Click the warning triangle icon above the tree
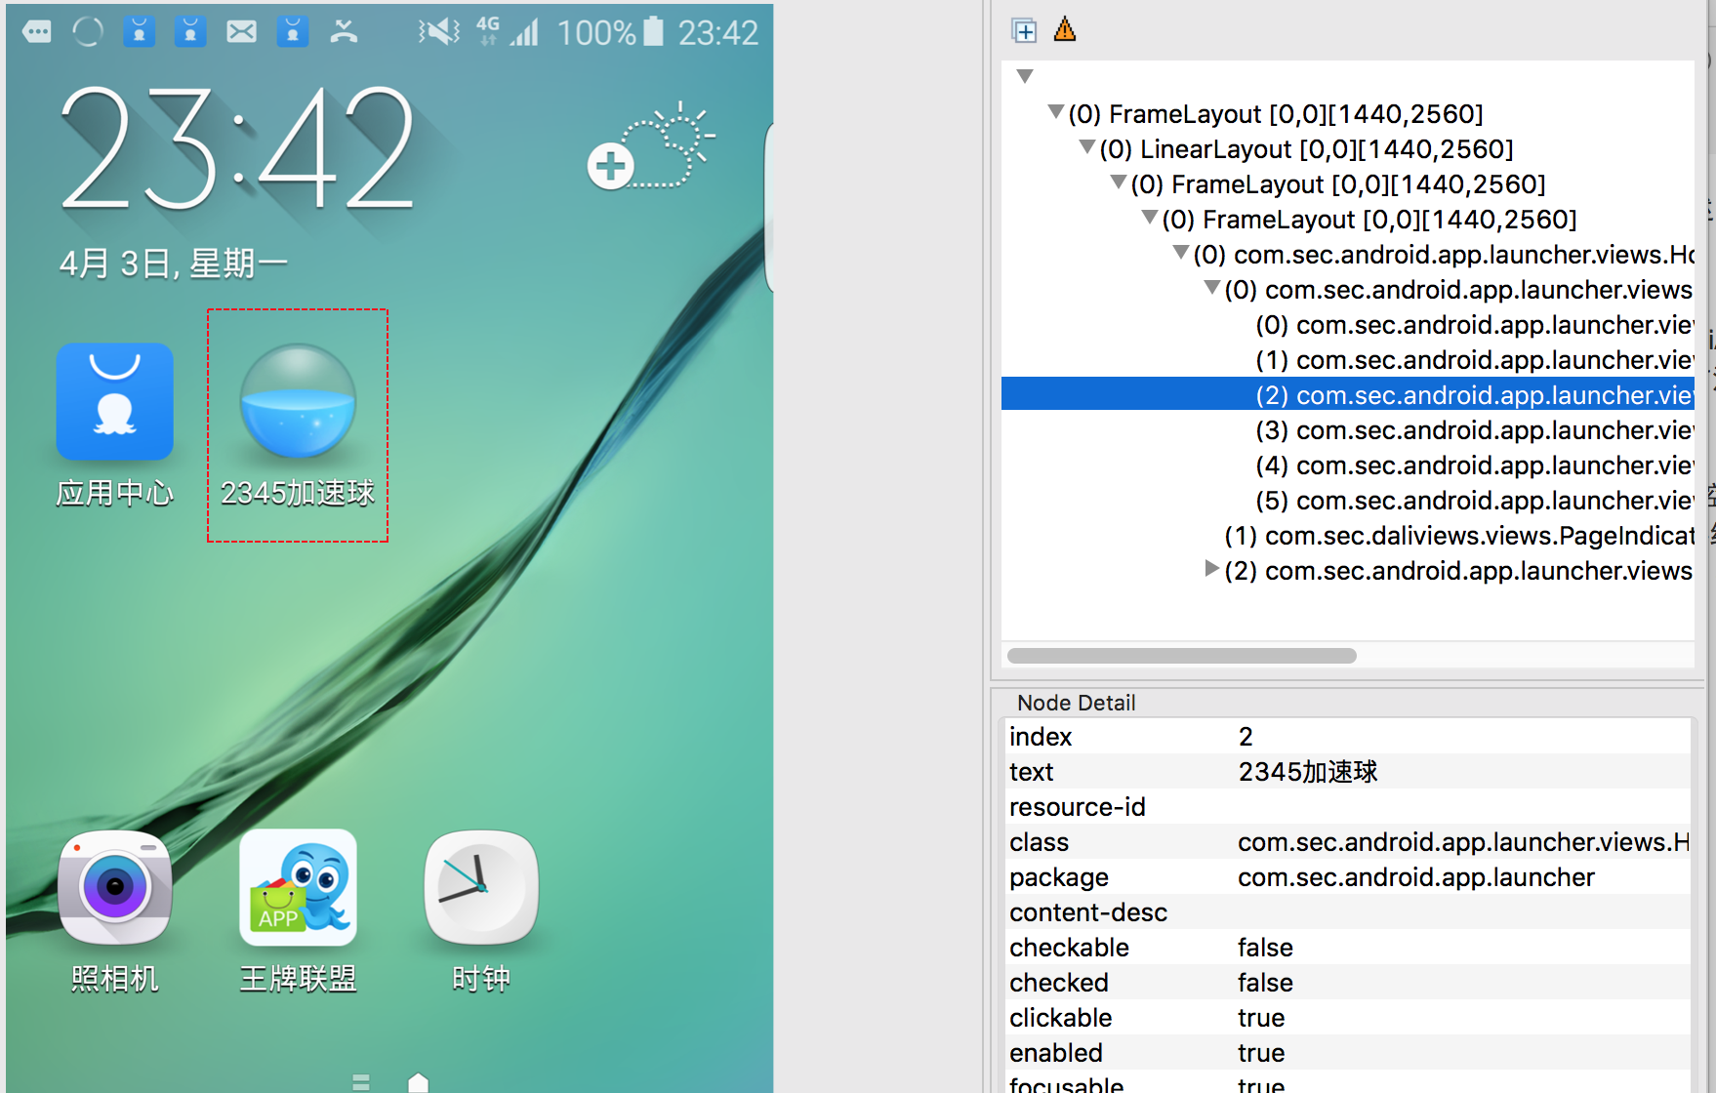The height and width of the screenshot is (1093, 1716). click(x=1064, y=29)
